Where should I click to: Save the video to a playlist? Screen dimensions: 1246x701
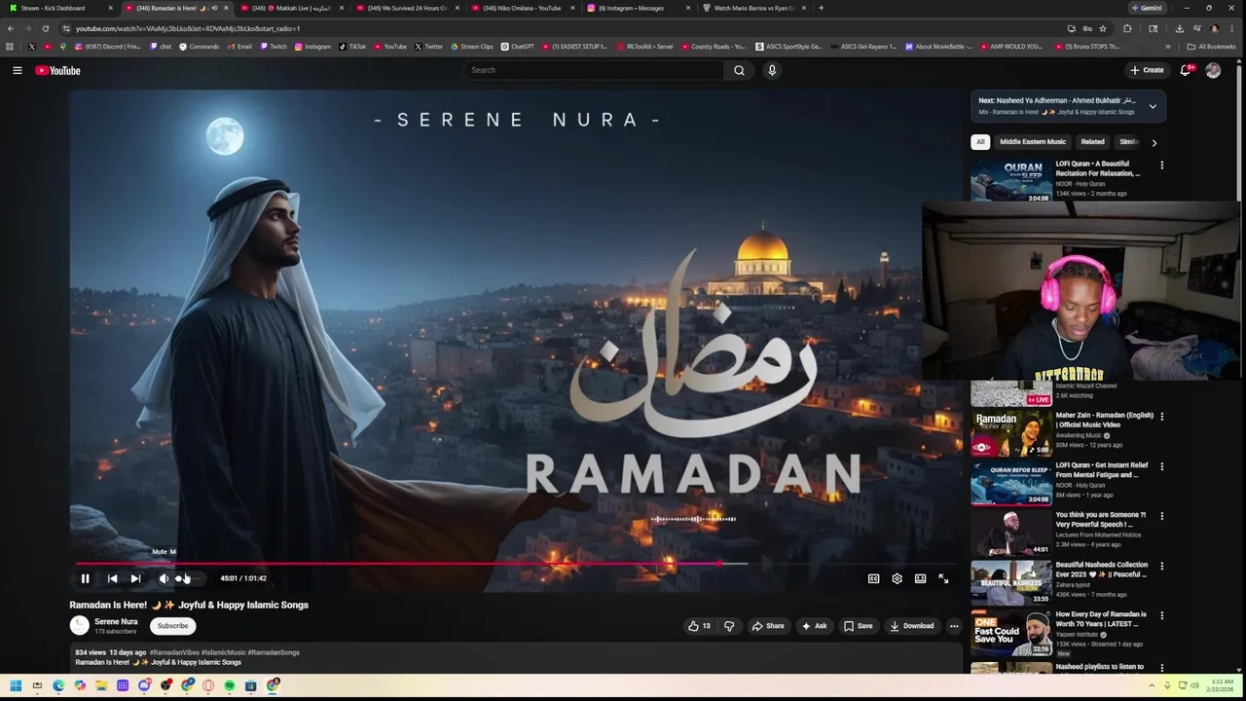(858, 626)
